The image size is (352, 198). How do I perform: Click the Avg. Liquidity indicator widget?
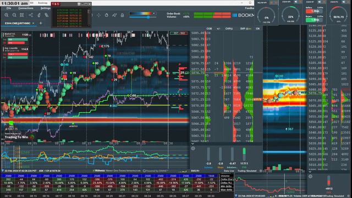(15, 53)
